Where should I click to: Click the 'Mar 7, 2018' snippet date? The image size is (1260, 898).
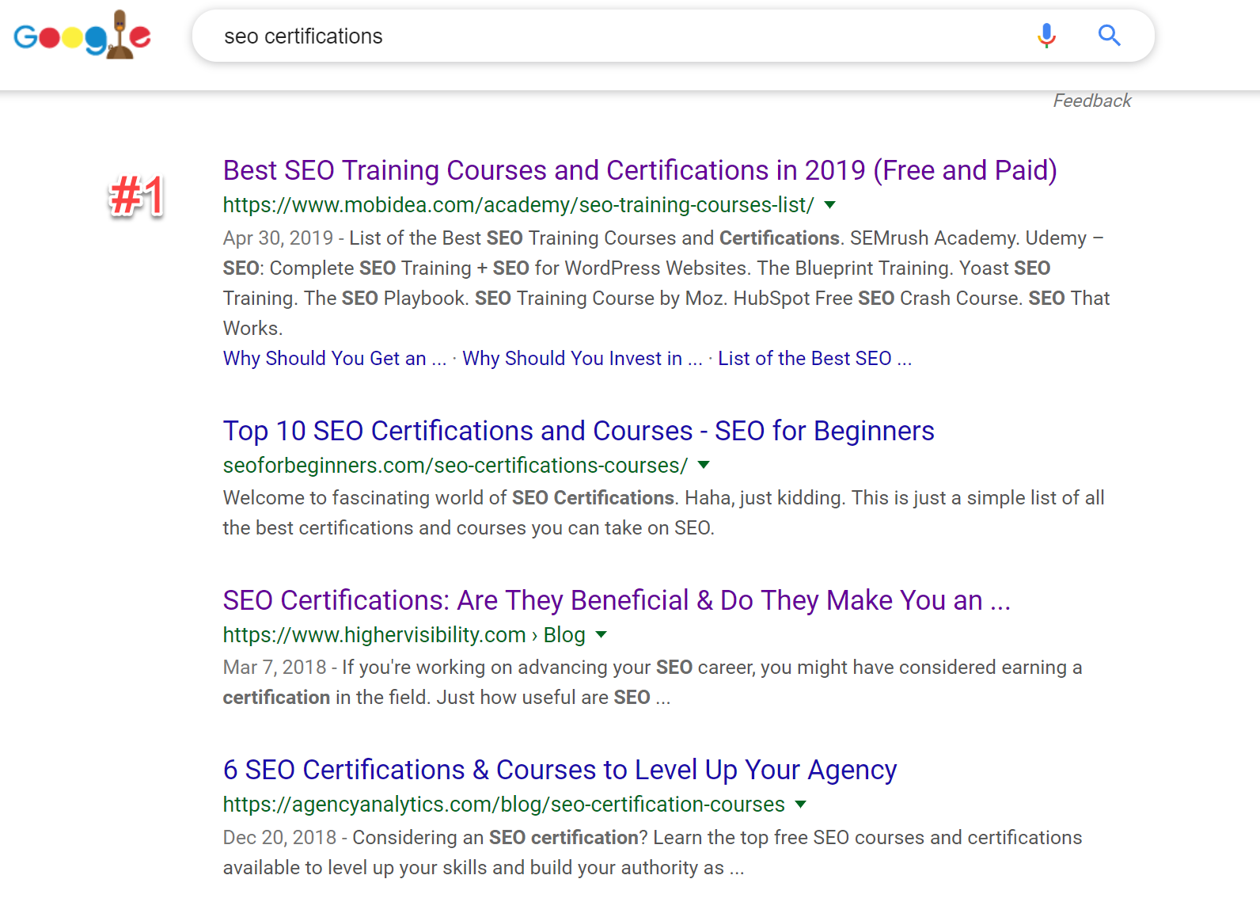[275, 667]
